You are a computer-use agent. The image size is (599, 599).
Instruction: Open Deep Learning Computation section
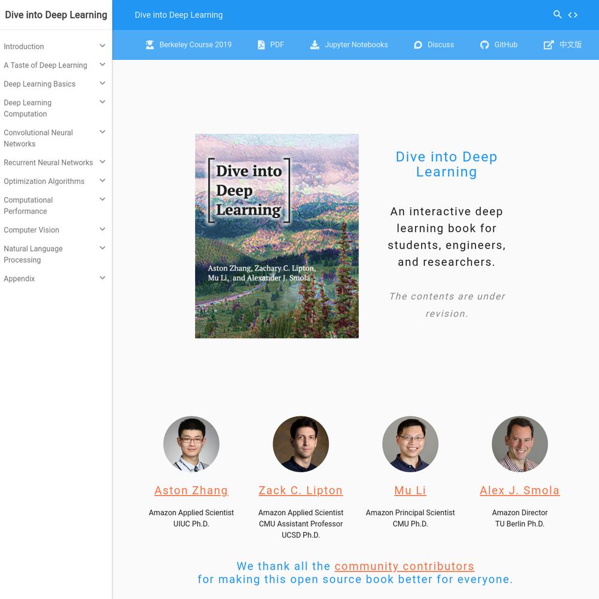[x=28, y=108]
